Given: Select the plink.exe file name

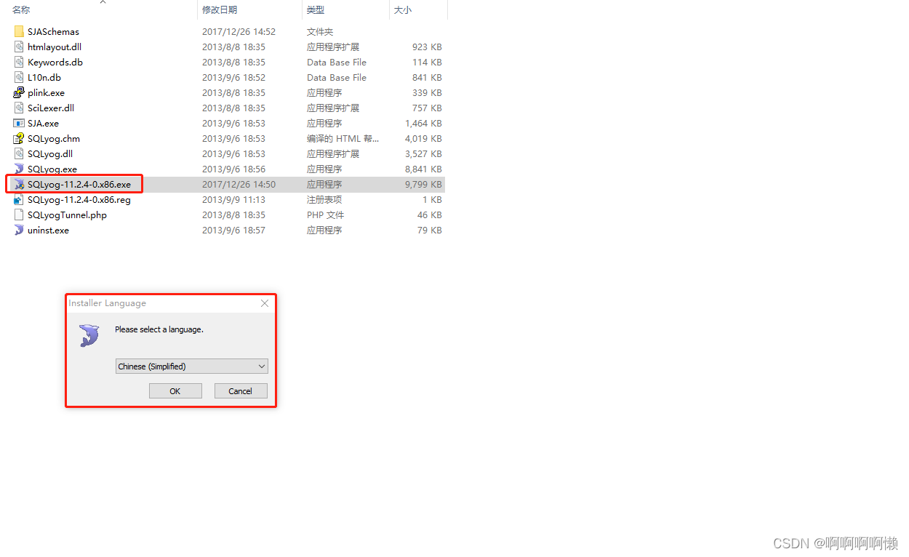Looking at the screenshot, I should (x=46, y=92).
